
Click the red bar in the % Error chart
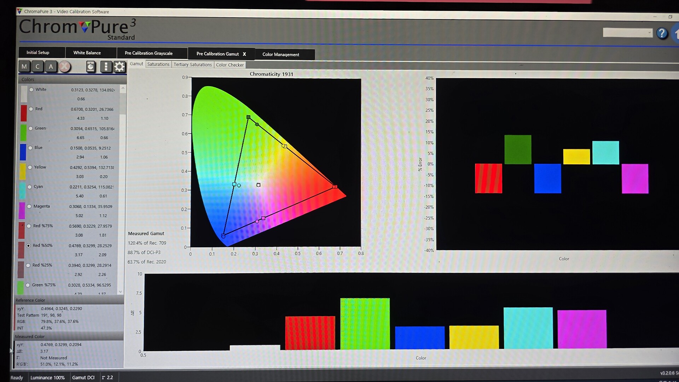[x=488, y=178]
